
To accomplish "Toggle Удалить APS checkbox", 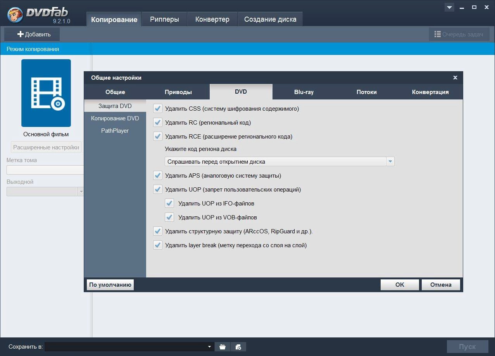I will (158, 176).
